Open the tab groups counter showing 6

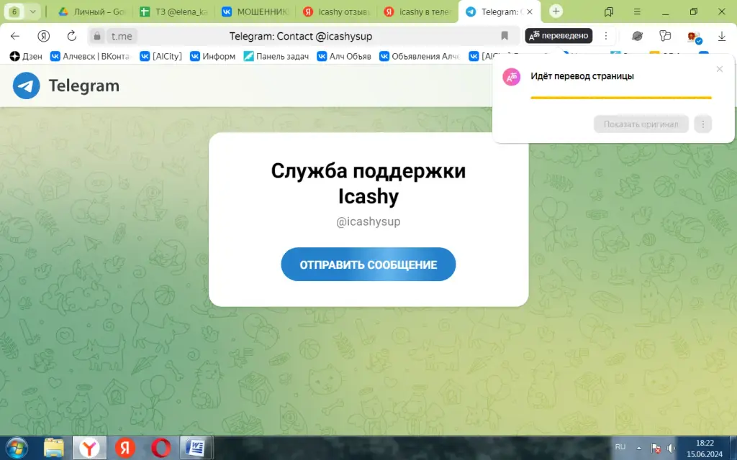(x=14, y=11)
